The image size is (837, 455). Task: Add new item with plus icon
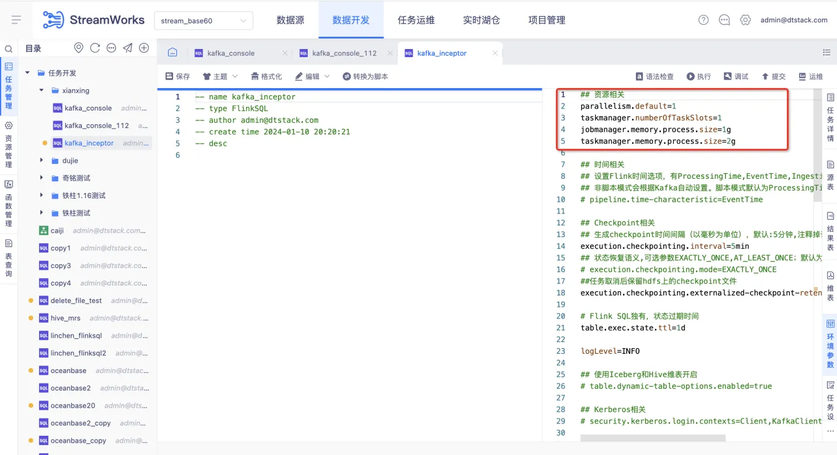coord(144,48)
